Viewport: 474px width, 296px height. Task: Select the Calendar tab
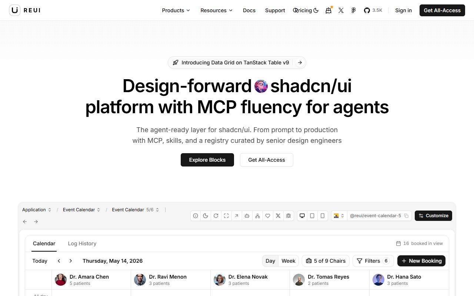click(x=44, y=243)
